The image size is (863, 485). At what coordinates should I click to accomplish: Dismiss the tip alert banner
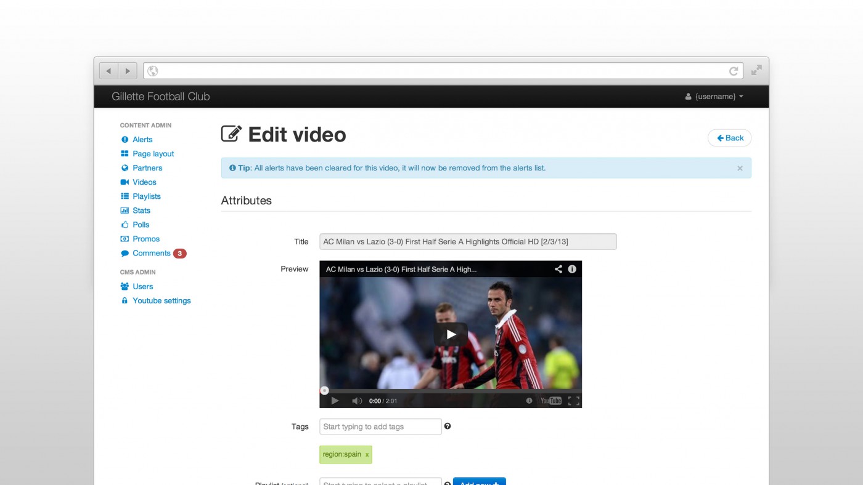point(740,168)
